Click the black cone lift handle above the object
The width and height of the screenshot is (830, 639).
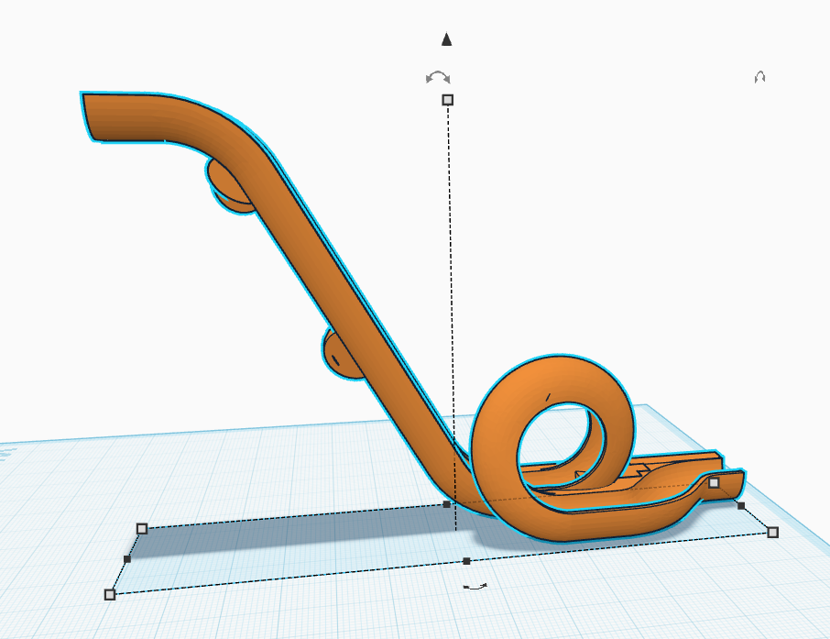[x=447, y=39]
